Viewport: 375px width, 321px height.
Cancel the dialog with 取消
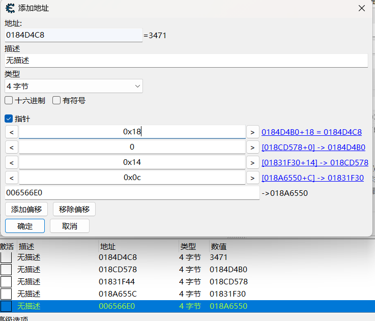pos(70,226)
